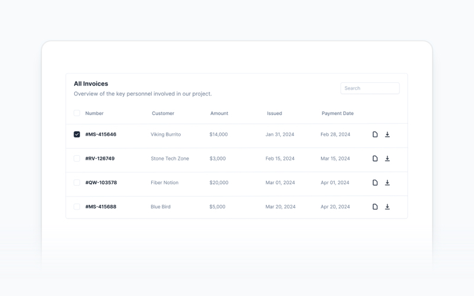Download invoice #RV-126749
474x296 pixels.
pyautogui.click(x=387, y=159)
